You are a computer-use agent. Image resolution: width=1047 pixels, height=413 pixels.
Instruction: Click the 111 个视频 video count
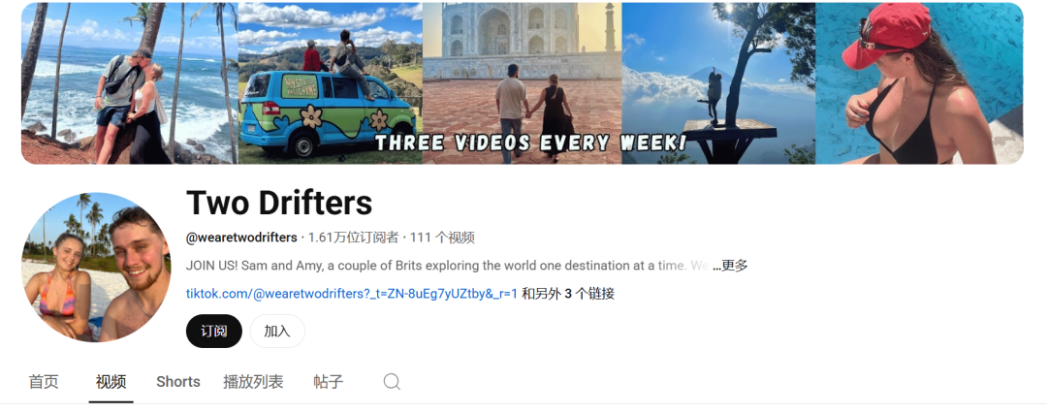point(442,238)
